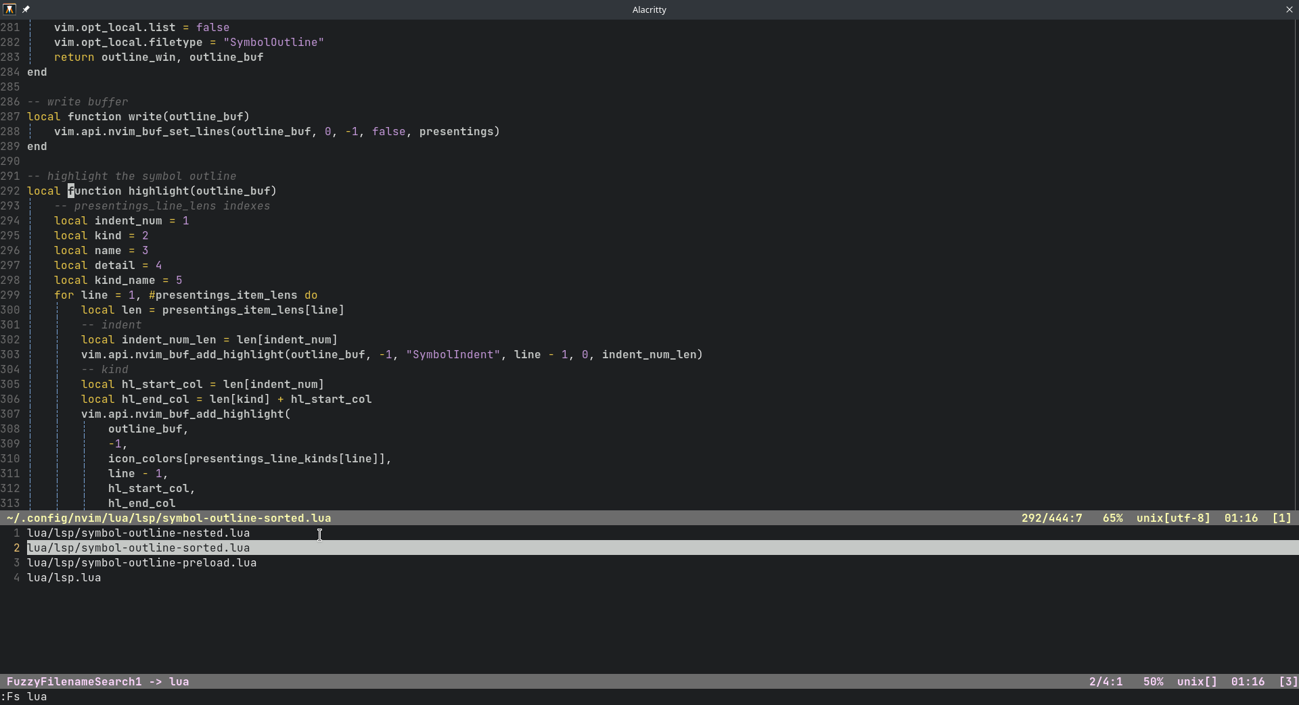
Task: Click the '-- kind' comment on line 304
Action: pyautogui.click(x=104, y=370)
